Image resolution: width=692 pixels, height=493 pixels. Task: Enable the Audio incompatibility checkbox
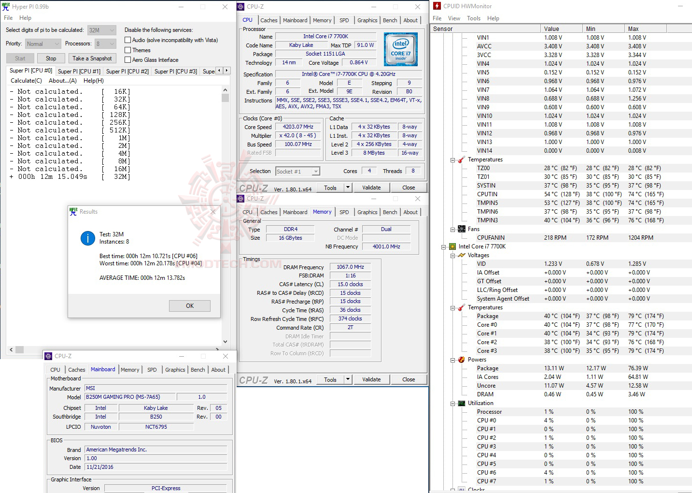[128, 40]
